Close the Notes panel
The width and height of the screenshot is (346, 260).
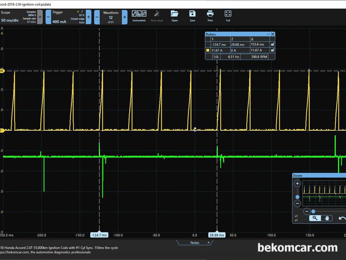pyautogui.click(x=208, y=242)
